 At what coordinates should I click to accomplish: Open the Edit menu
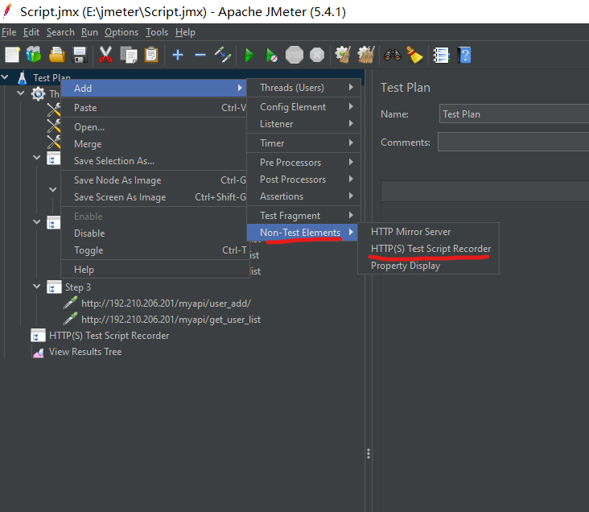[x=31, y=32]
